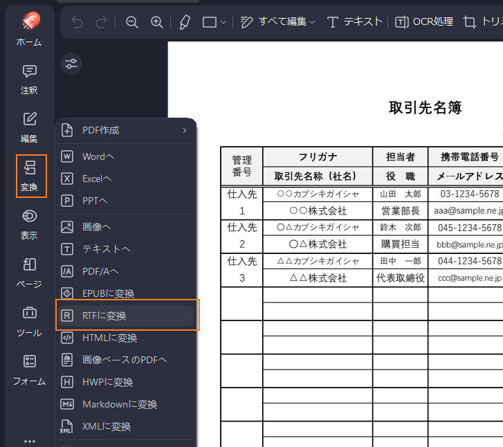Click the 役 職 header cell
Screen dimensions: 503x447
401,176
